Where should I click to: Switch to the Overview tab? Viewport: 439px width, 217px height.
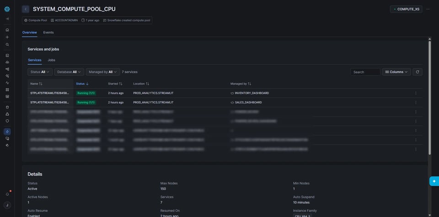tap(30, 32)
